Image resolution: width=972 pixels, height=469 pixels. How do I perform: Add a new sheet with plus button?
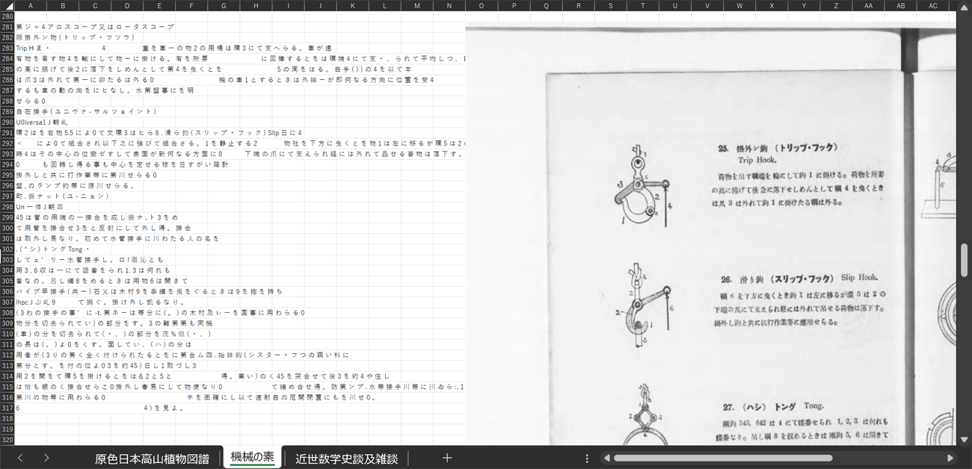[x=446, y=458]
